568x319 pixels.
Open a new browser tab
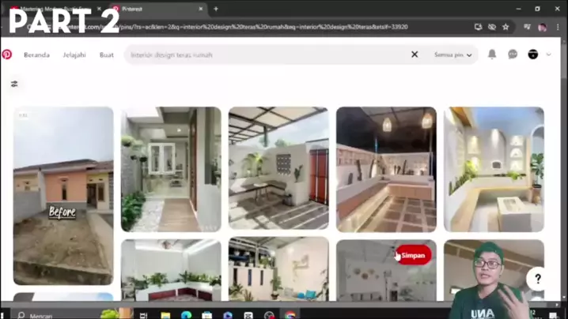tap(216, 9)
